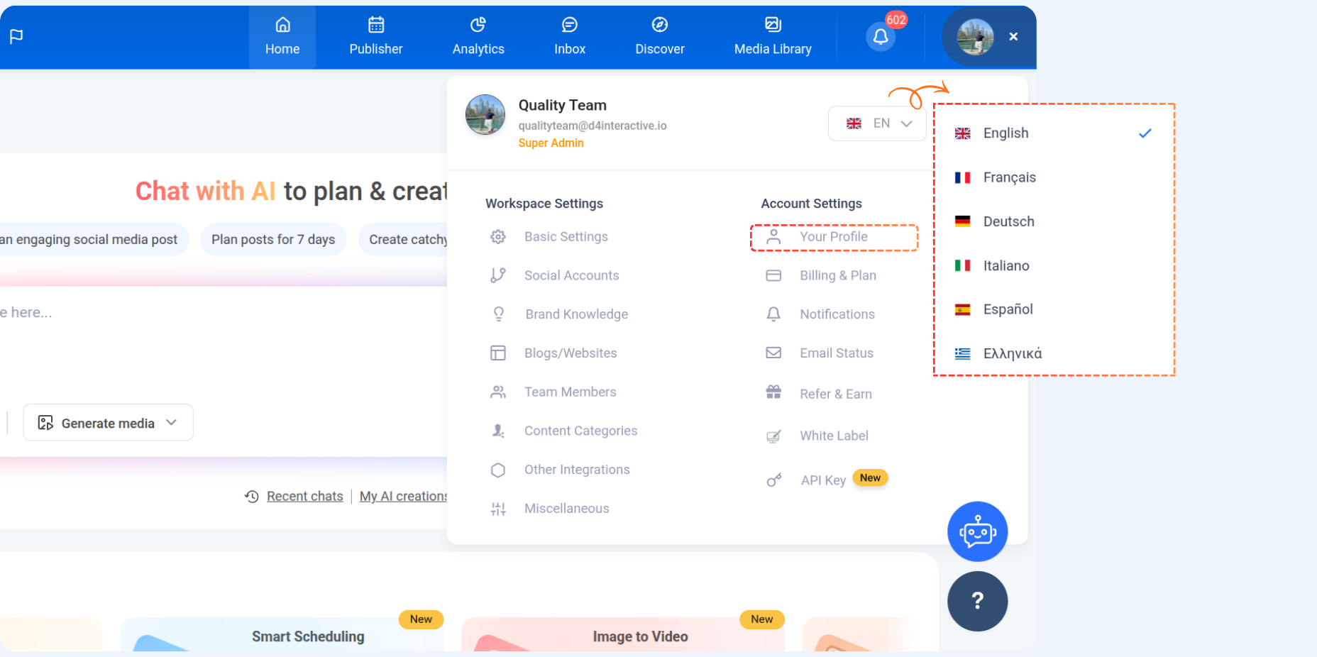The width and height of the screenshot is (1317, 657).
Task: Click the Recent chats history icon
Action: tap(252, 497)
